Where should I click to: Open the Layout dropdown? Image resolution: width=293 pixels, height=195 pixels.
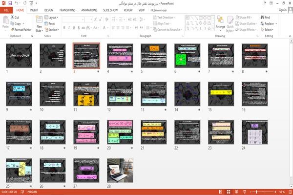pyautogui.click(x=51, y=18)
